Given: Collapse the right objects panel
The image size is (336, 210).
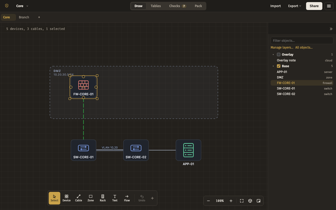Looking at the screenshot, I should [x=331, y=29].
